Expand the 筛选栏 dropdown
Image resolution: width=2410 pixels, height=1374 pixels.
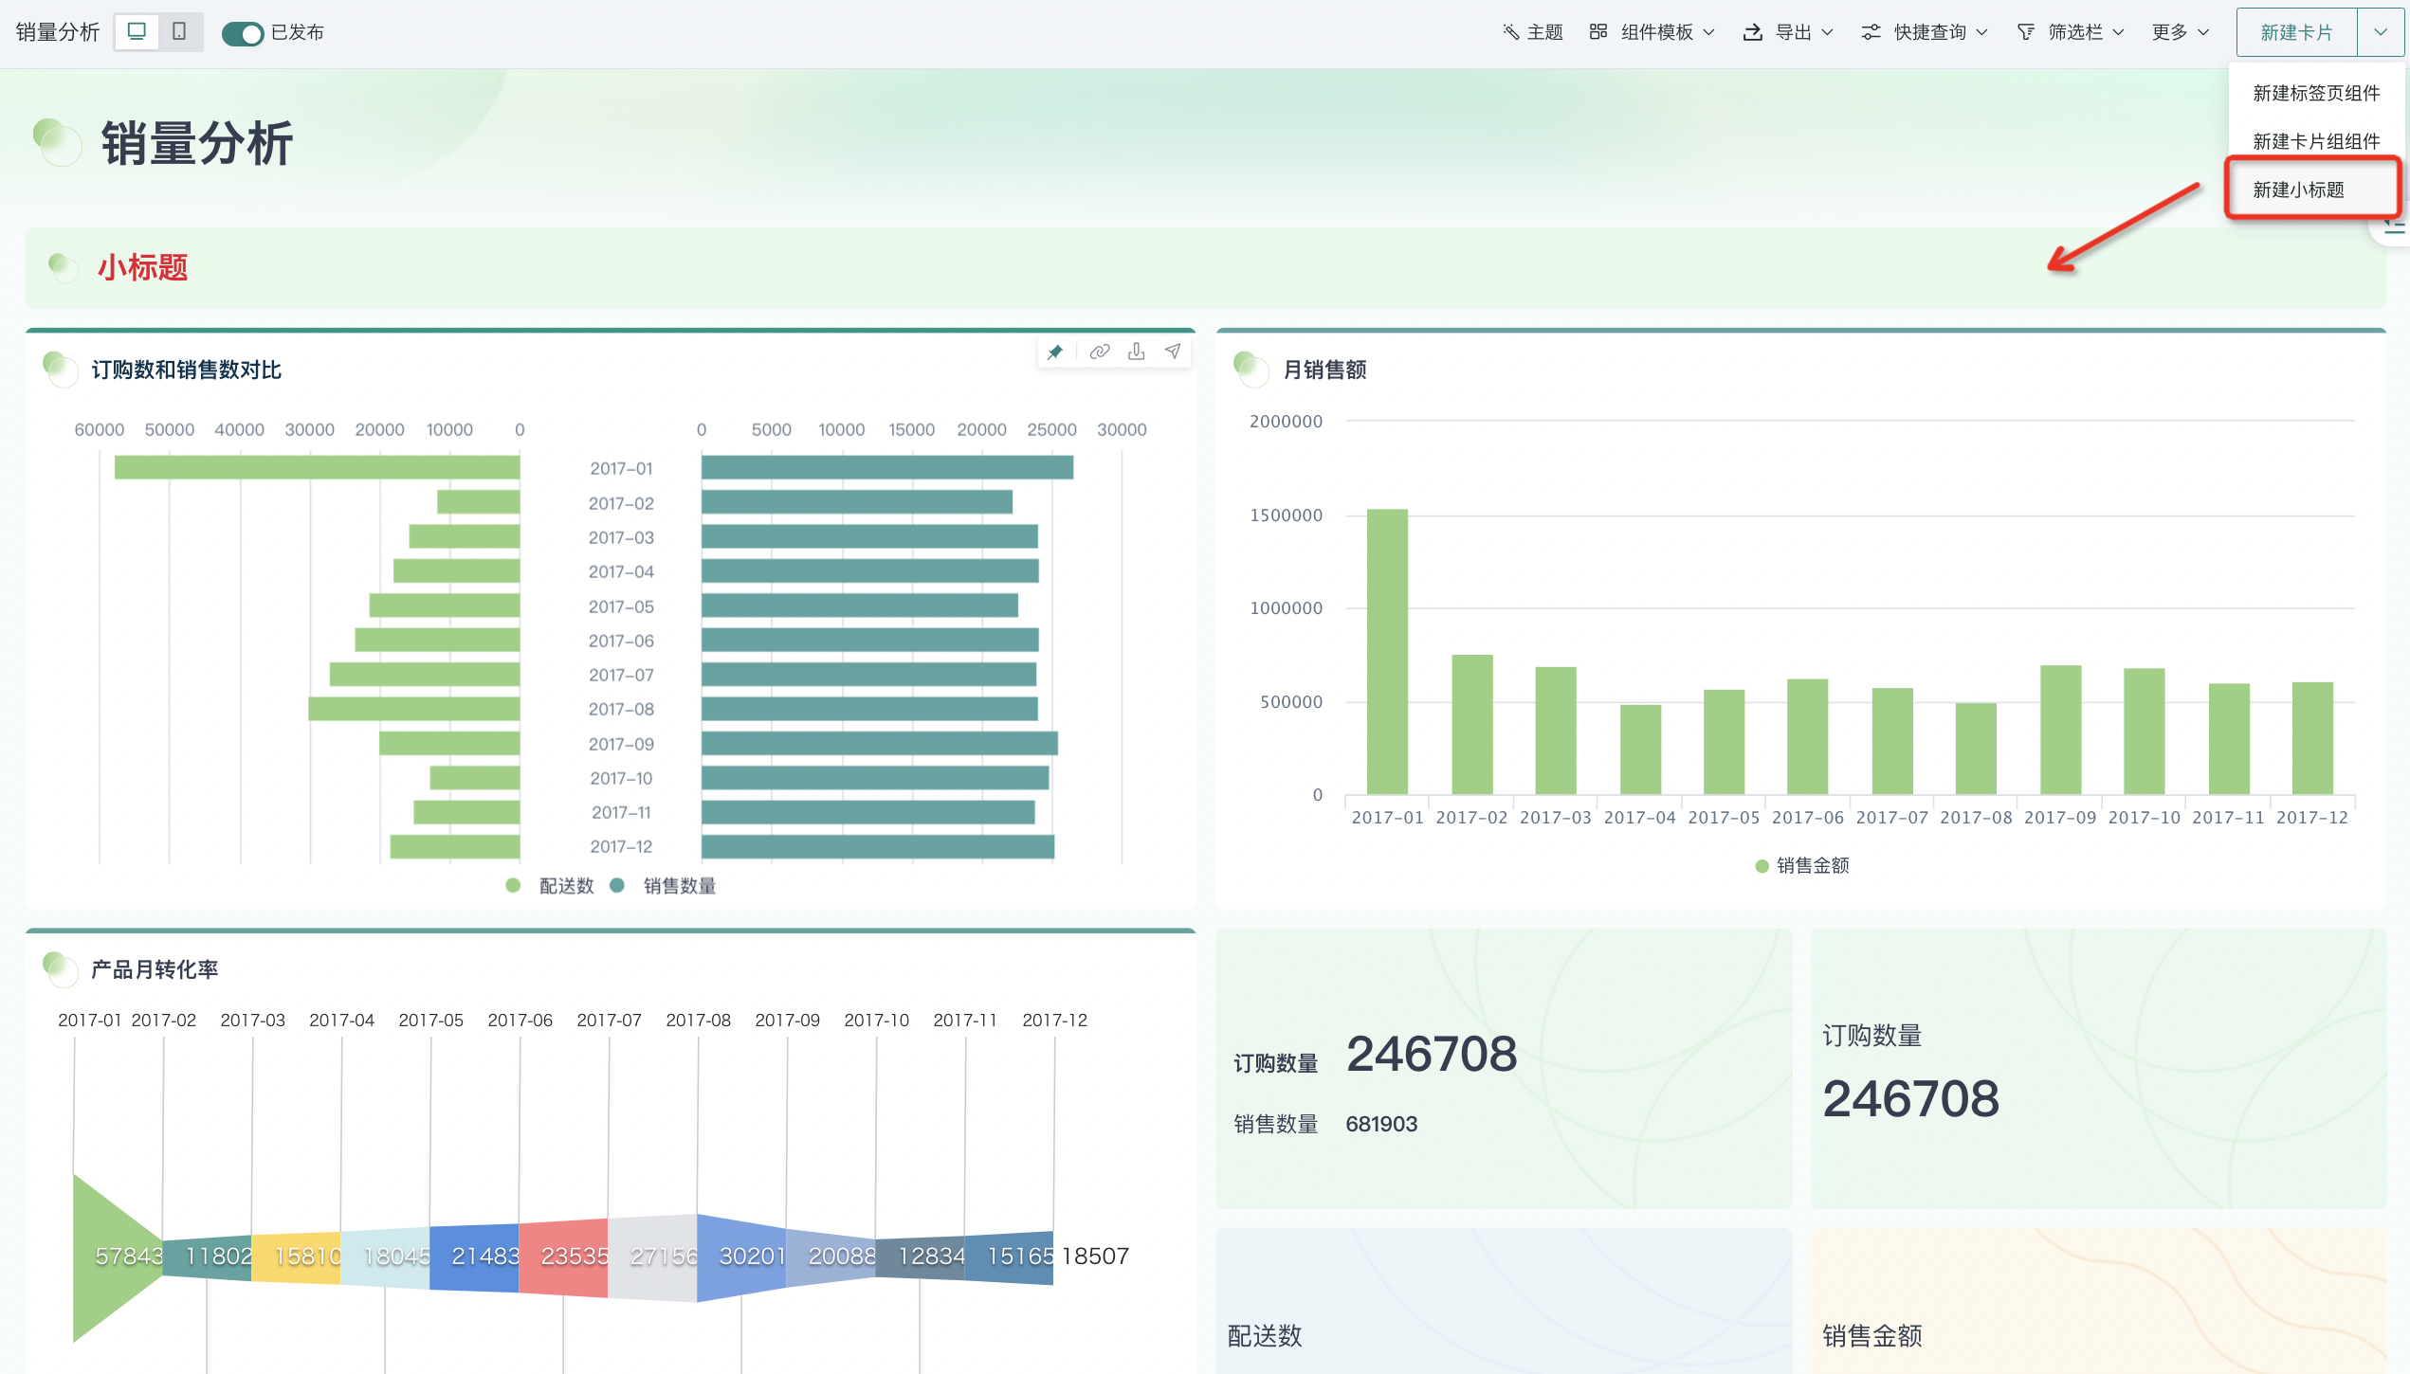2118,32
